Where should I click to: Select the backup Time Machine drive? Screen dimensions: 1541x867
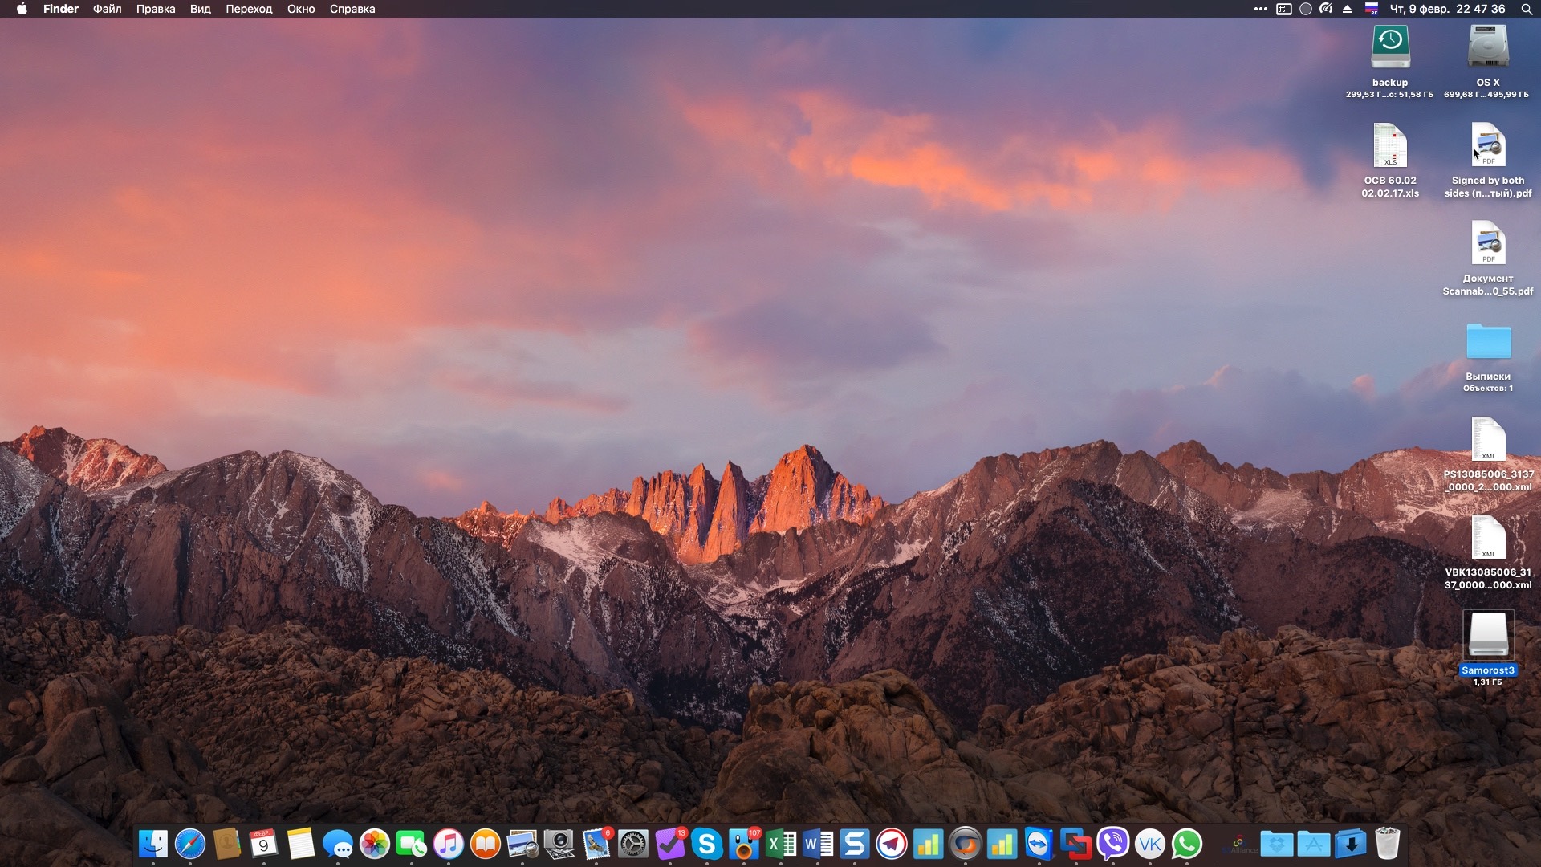tap(1389, 47)
